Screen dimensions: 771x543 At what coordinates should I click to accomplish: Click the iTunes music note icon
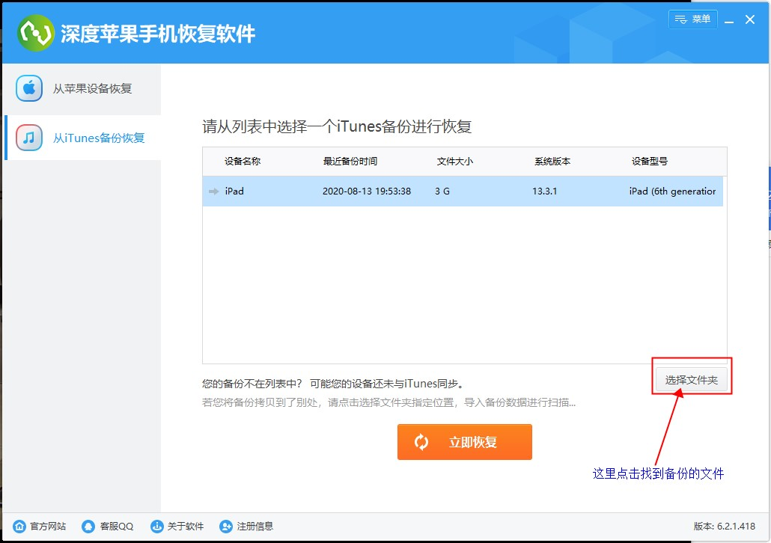tap(29, 138)
